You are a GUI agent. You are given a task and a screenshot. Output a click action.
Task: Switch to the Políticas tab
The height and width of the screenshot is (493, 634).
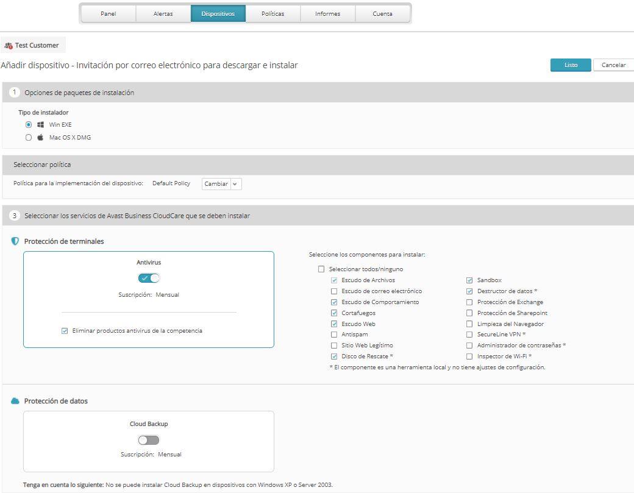pos(272,14)
